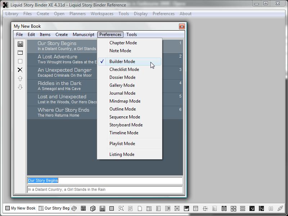The height and width of the screenshot is (216, 288).
Task: Switch to the My New Book window tab
Action: pos(21,208)
